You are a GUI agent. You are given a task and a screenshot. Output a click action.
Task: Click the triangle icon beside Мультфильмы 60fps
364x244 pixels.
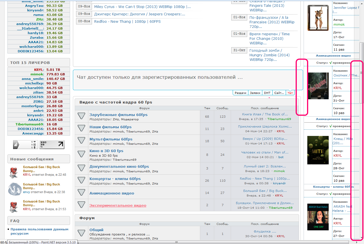(81, 141)
